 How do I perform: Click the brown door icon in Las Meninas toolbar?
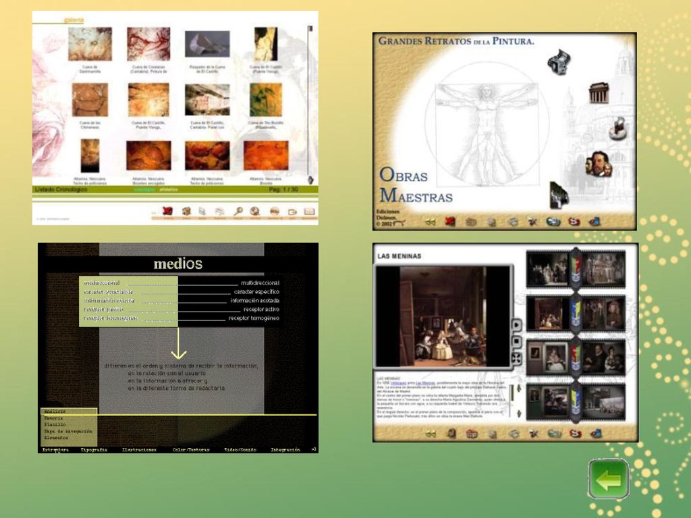pyautogui.click(x=451, y=434)
